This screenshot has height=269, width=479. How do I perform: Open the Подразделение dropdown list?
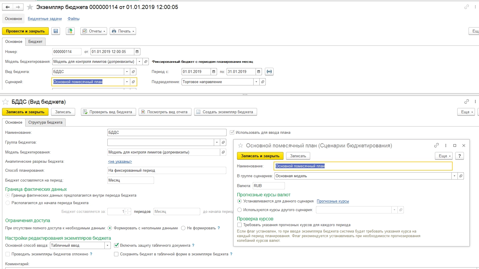256,82
